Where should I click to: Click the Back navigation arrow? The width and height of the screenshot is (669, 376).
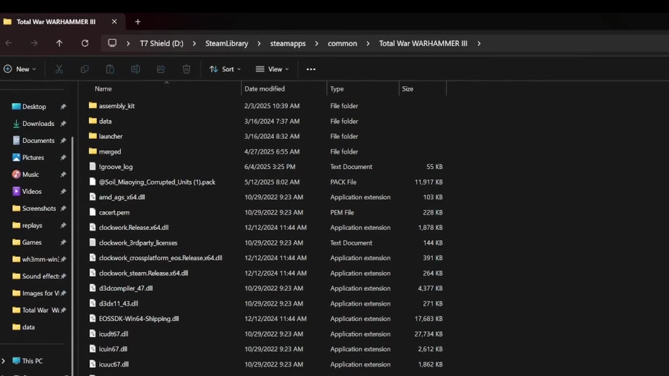point(8,43)
